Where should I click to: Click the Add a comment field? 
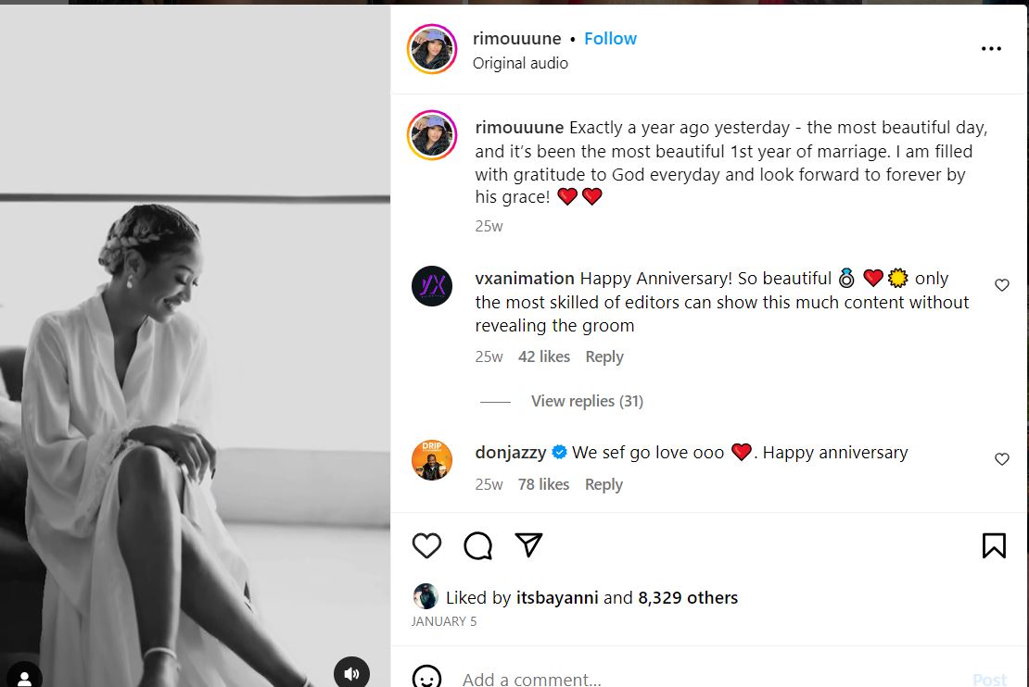(649, 679)
